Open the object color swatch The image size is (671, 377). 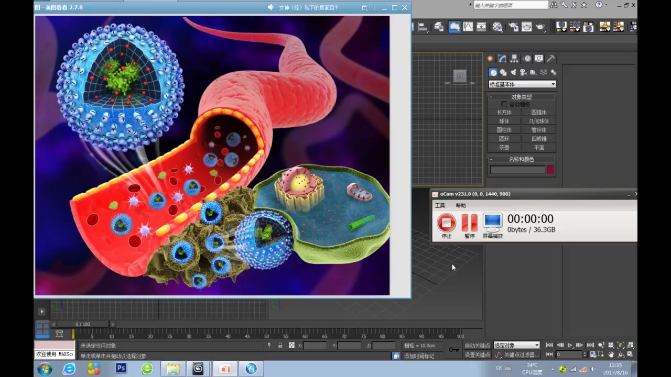550,170
